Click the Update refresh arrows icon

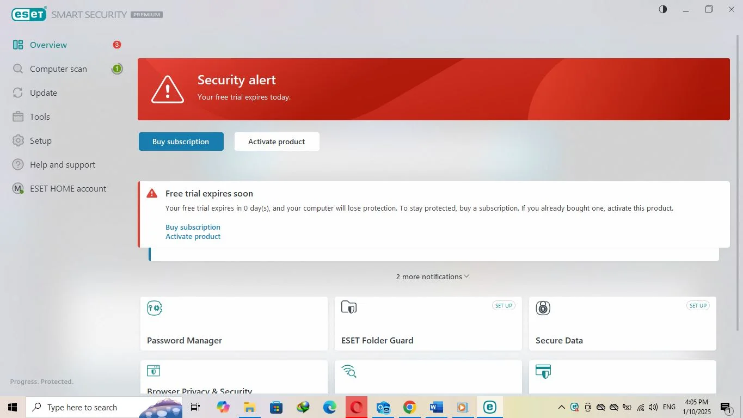click(x=18, y=93)
